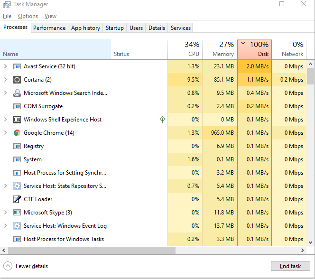This screenshot has height=279, width=315.
Task: Sort processes by Name column header
Action: pos(56,49)
